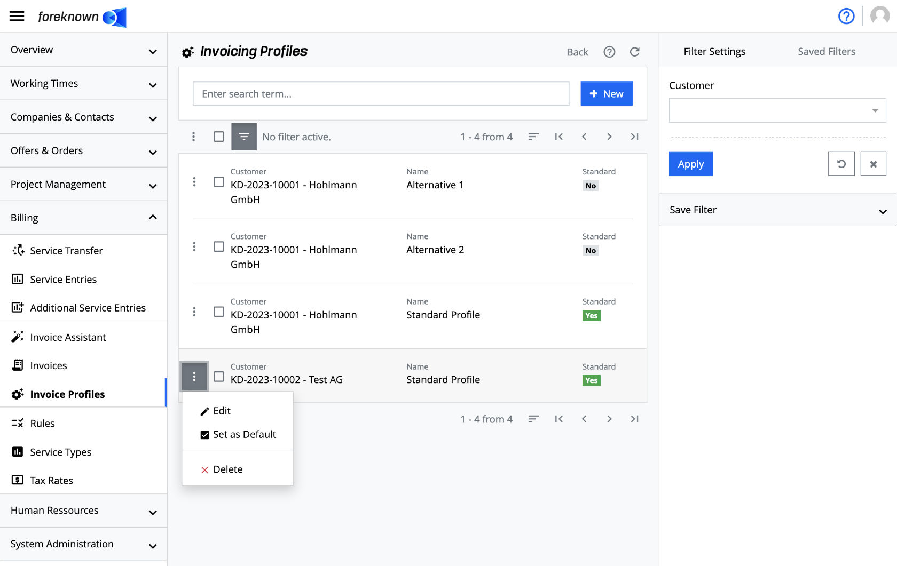Go to first page in bottom pagination

tap(559, 419)
